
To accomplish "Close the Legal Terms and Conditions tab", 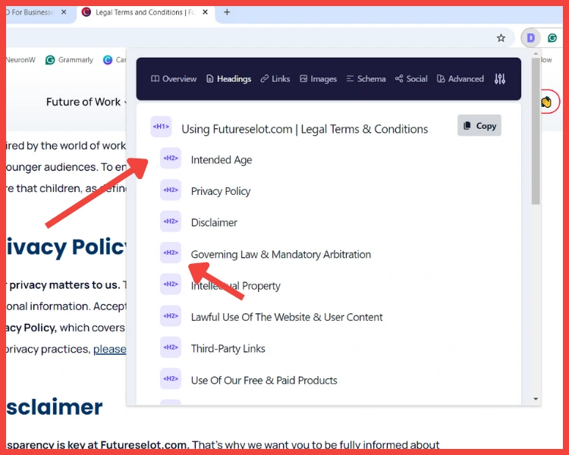I will pyautogui.click(x=205, y=12).
